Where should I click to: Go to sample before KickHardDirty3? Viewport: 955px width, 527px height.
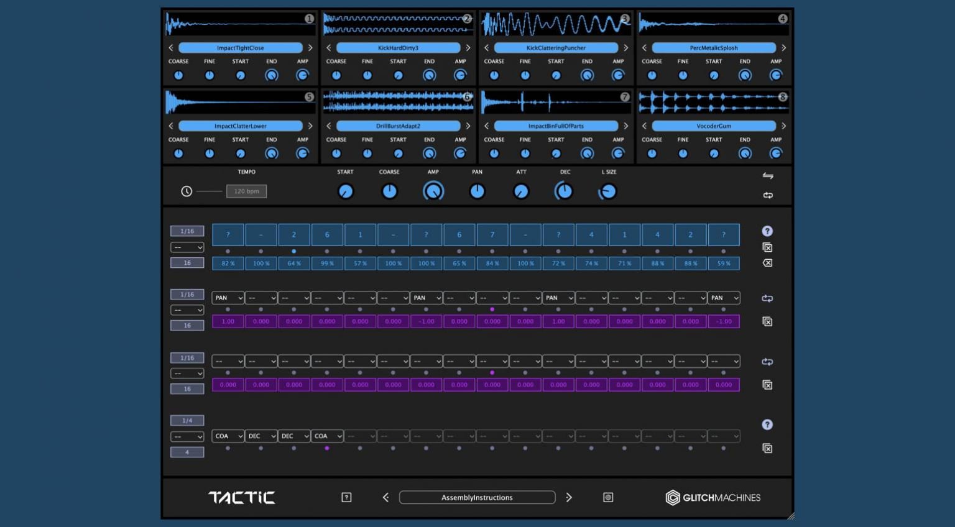click(x=329, y=48)
